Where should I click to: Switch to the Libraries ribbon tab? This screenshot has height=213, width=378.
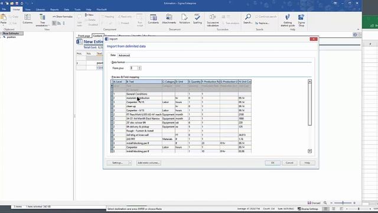[41, 9]
